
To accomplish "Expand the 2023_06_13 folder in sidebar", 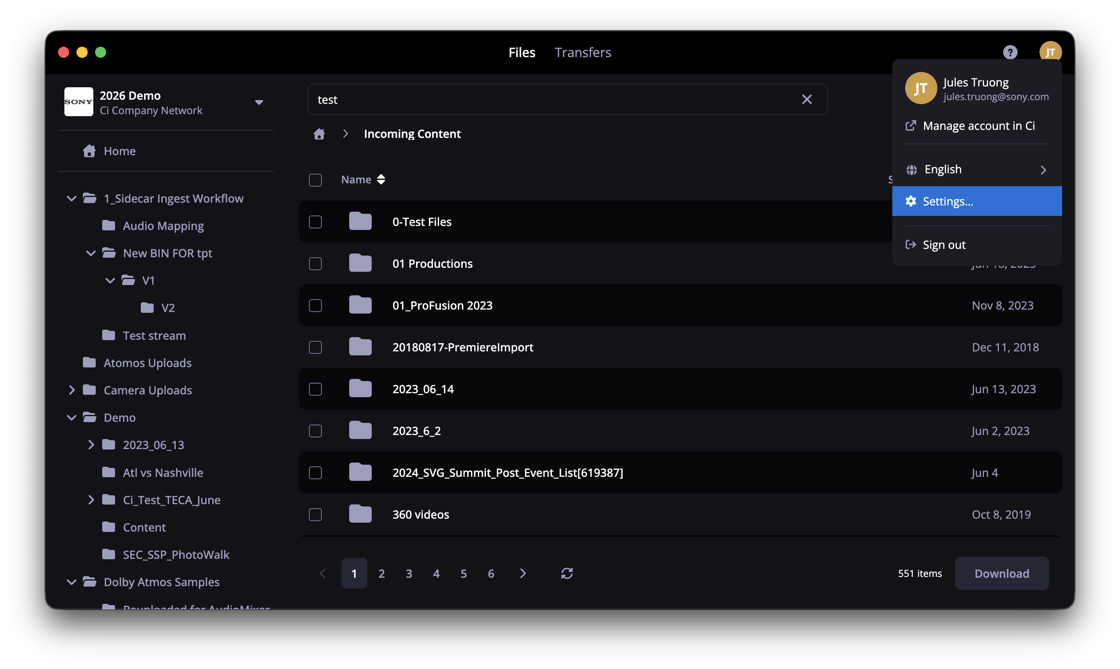I will point(91,445).
